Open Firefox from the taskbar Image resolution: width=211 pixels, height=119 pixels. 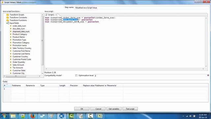tap(33, 116)
